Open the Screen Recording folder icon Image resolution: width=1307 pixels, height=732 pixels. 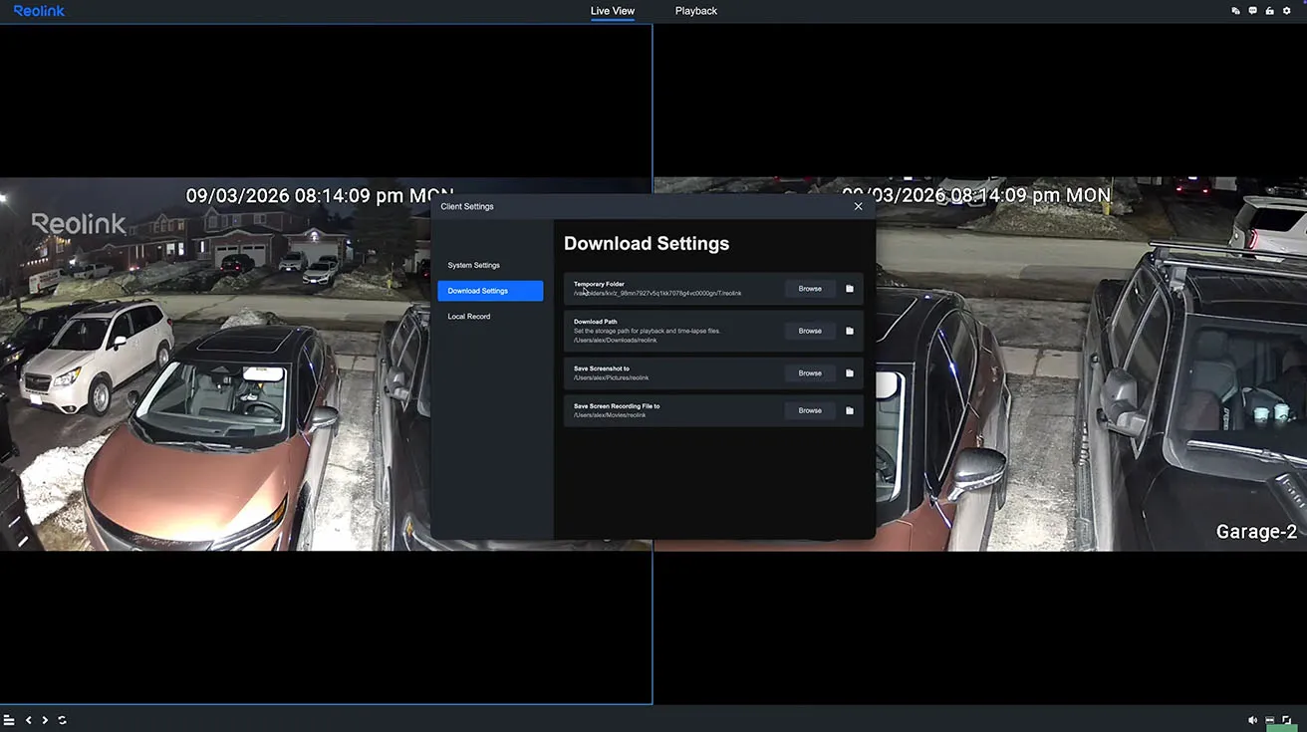(850, 410)
